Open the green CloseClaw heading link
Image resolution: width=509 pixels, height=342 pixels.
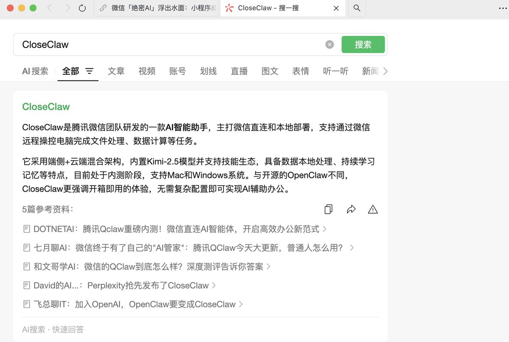click(46, 107)
